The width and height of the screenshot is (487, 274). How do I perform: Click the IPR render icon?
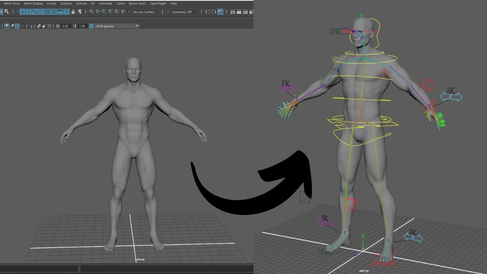pos(246,12)
